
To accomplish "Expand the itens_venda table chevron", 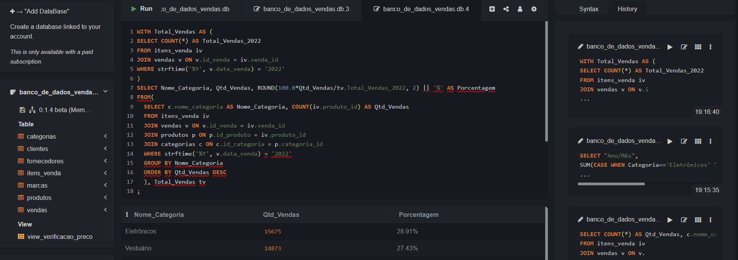I will [106, 173].
